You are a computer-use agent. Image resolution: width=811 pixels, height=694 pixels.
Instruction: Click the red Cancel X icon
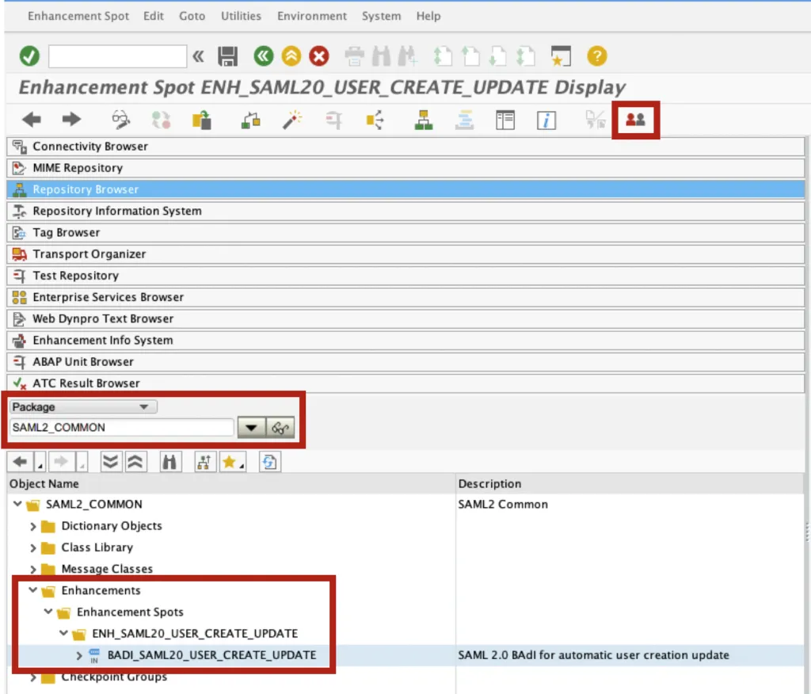(x=318, y=56)
